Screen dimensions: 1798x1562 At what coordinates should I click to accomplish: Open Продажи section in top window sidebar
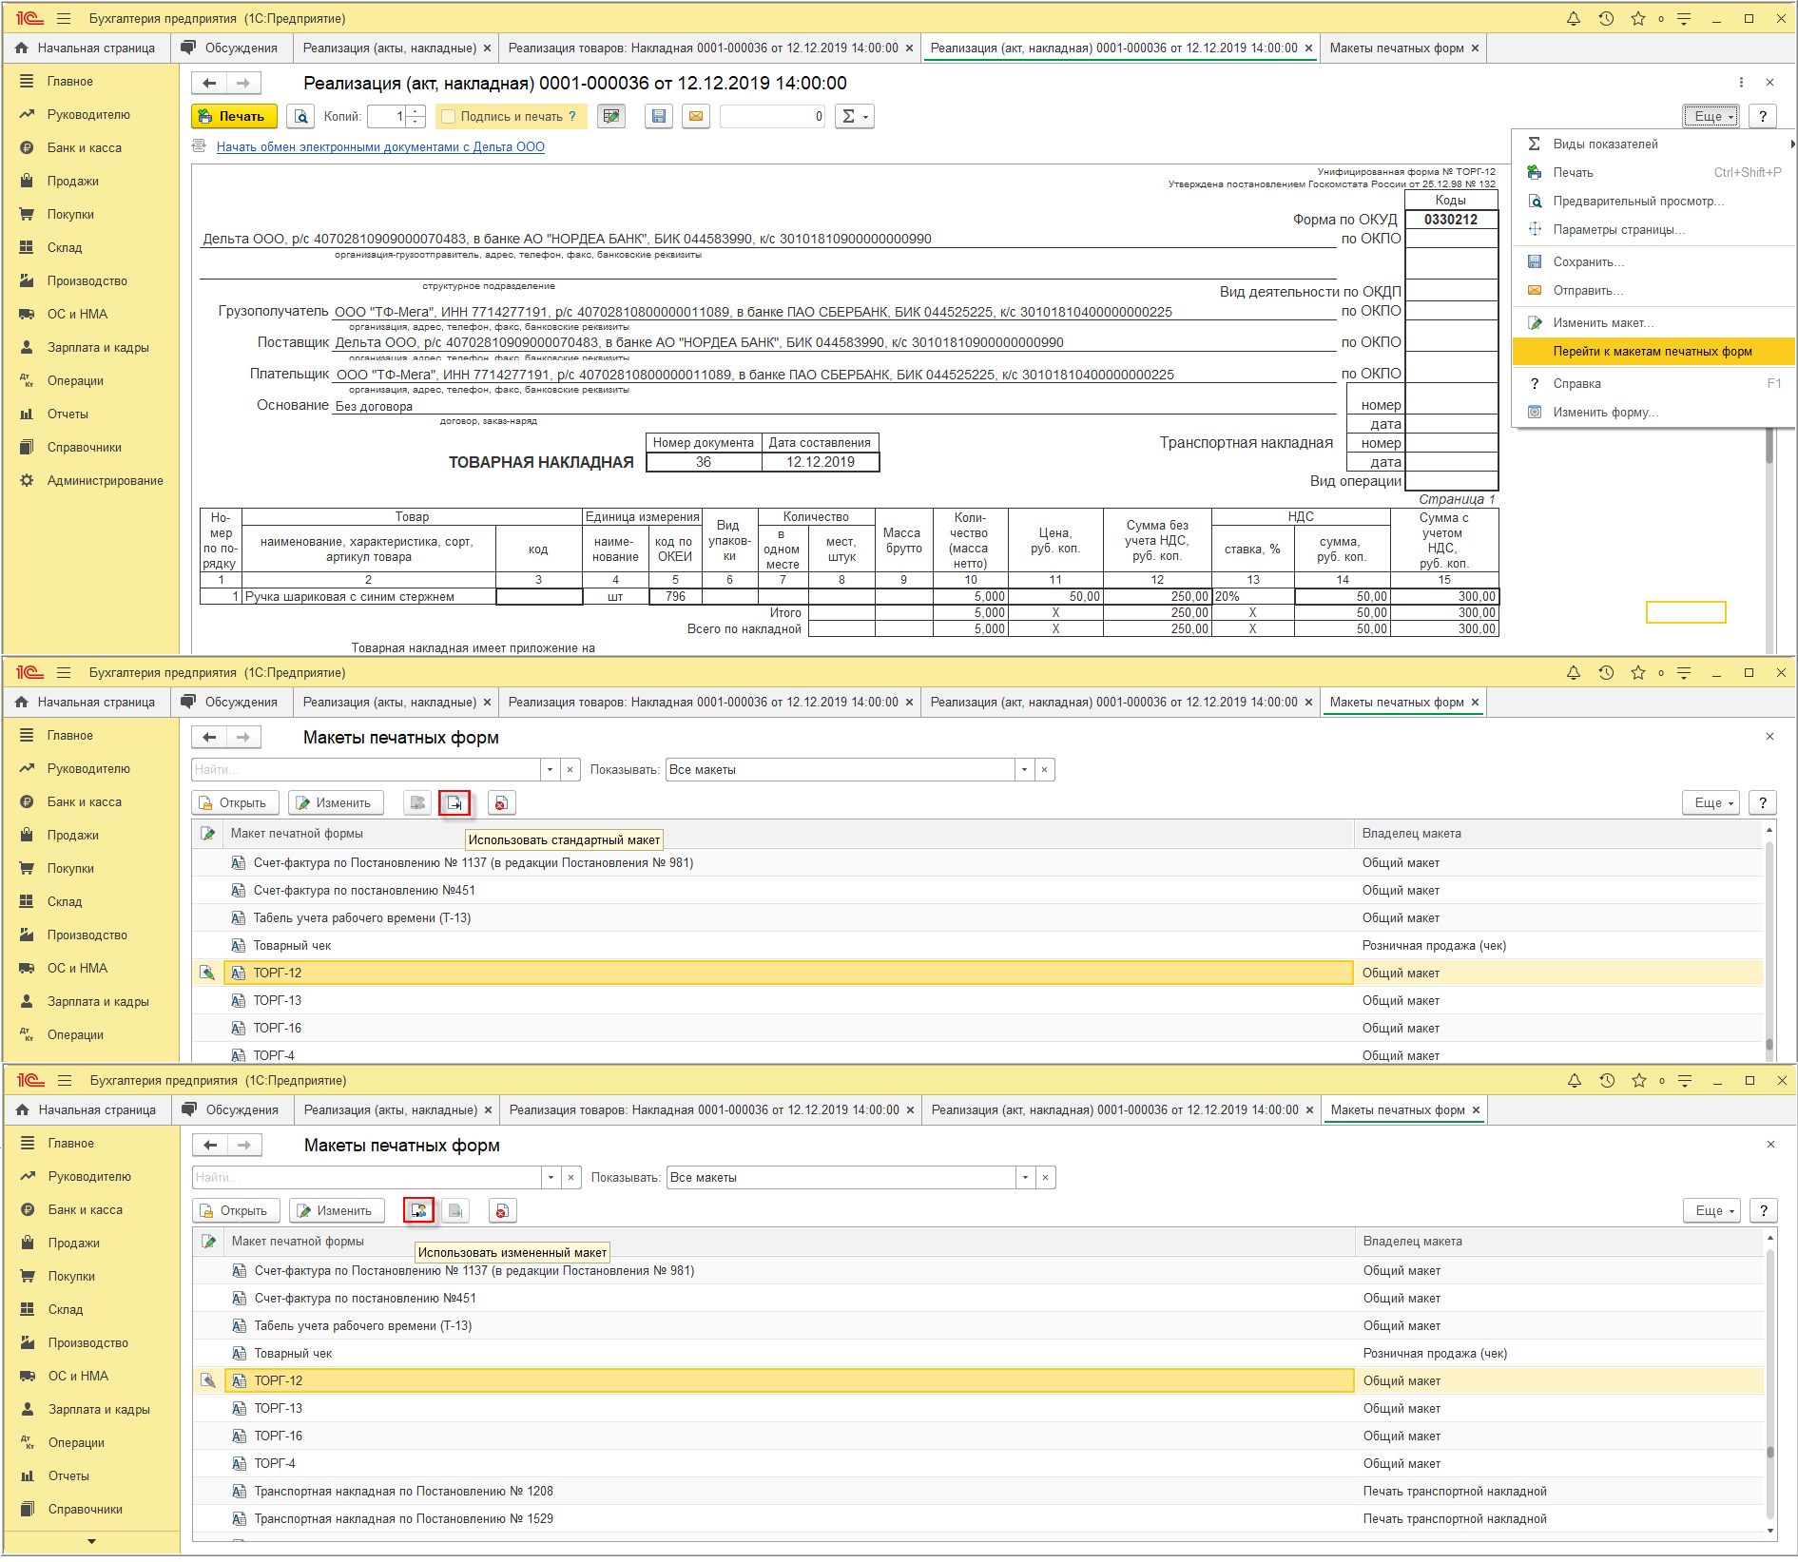pos(91,181)
